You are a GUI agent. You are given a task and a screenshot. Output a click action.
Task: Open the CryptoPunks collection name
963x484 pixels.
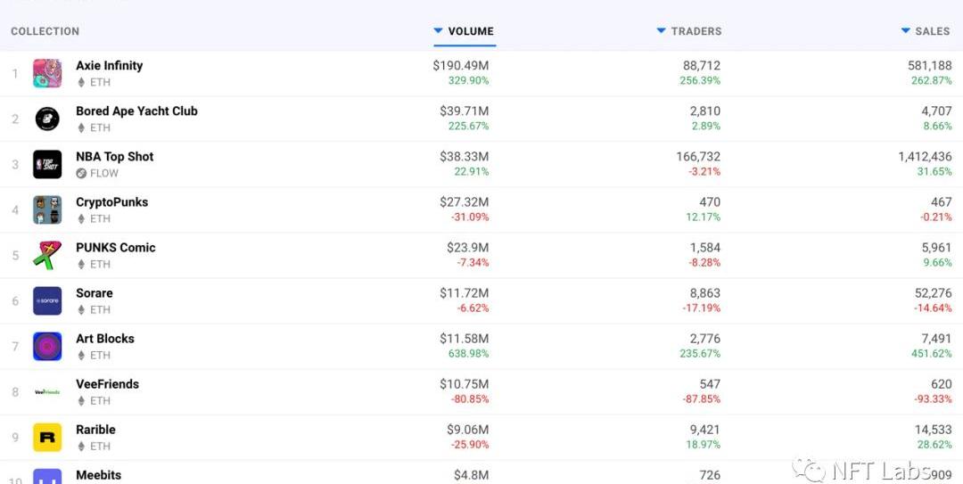click(111, 201)
